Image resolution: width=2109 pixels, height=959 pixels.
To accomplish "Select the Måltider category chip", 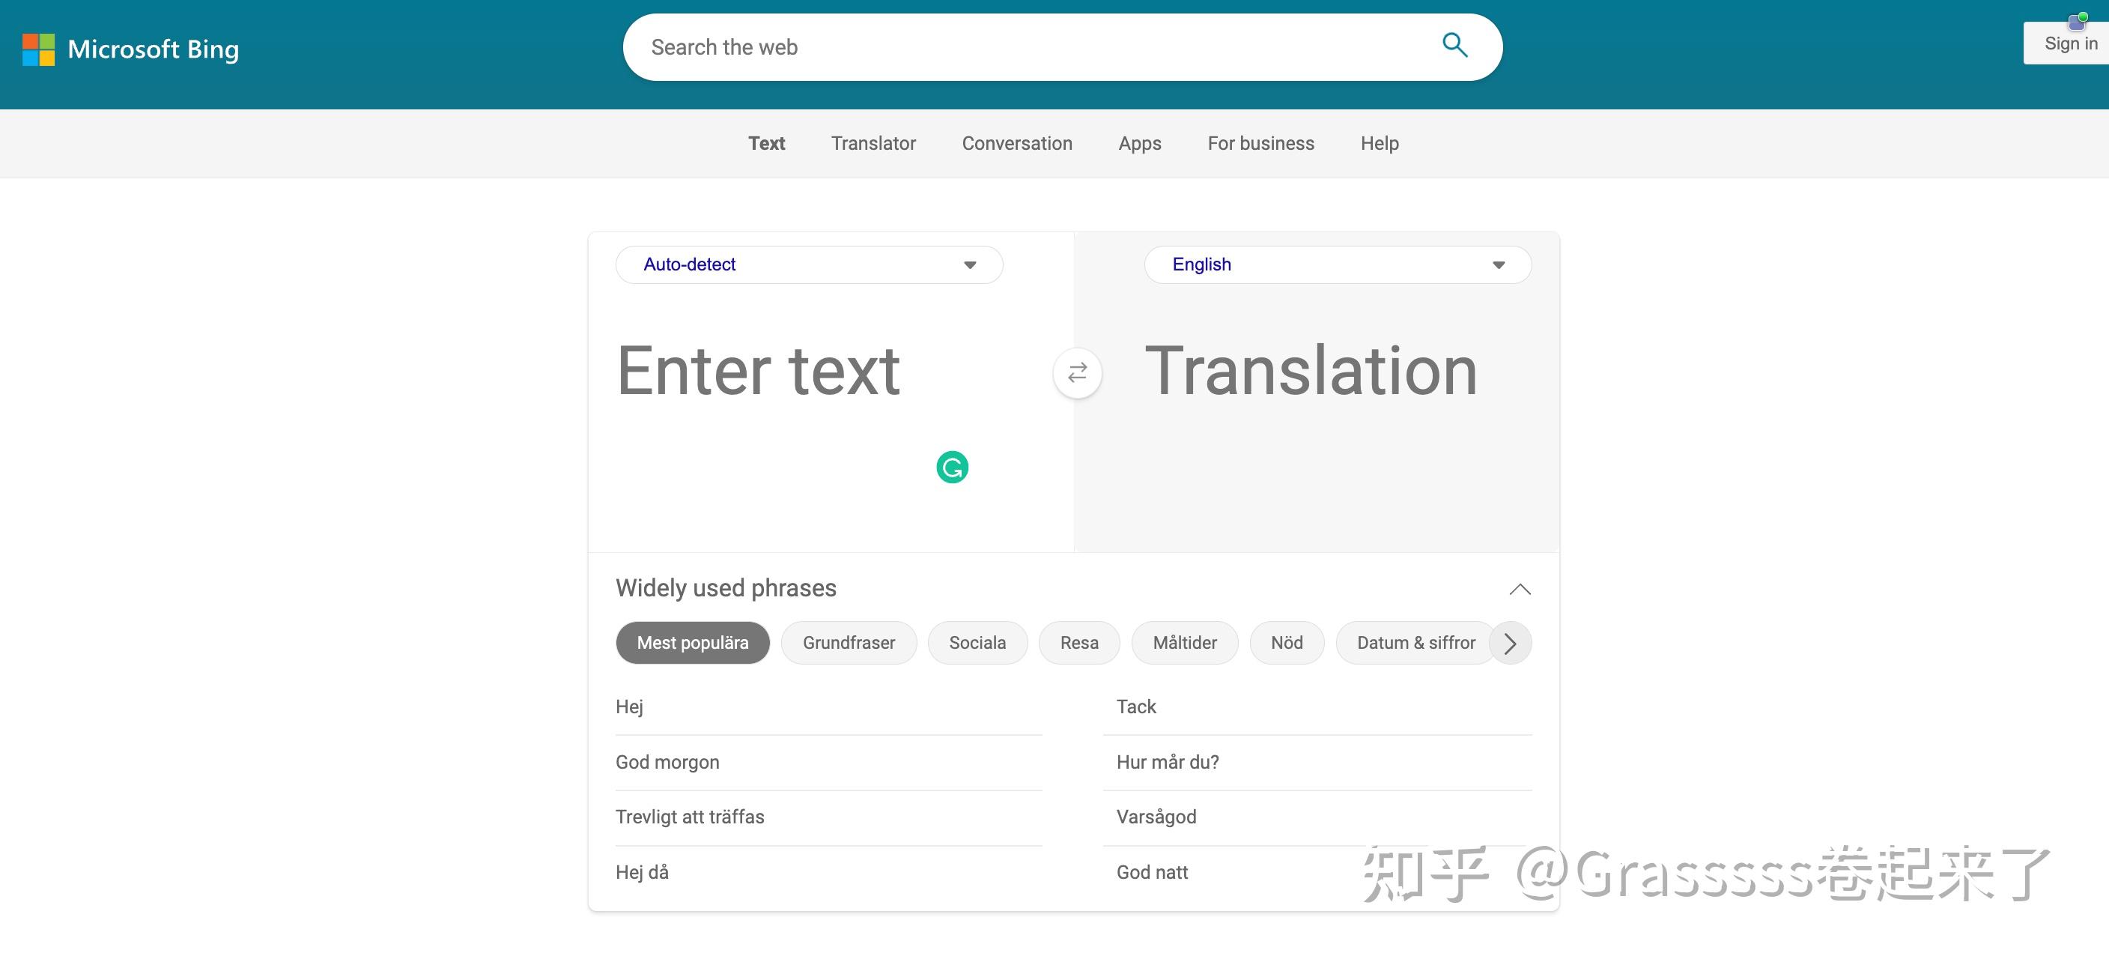I will (1184, 643).
